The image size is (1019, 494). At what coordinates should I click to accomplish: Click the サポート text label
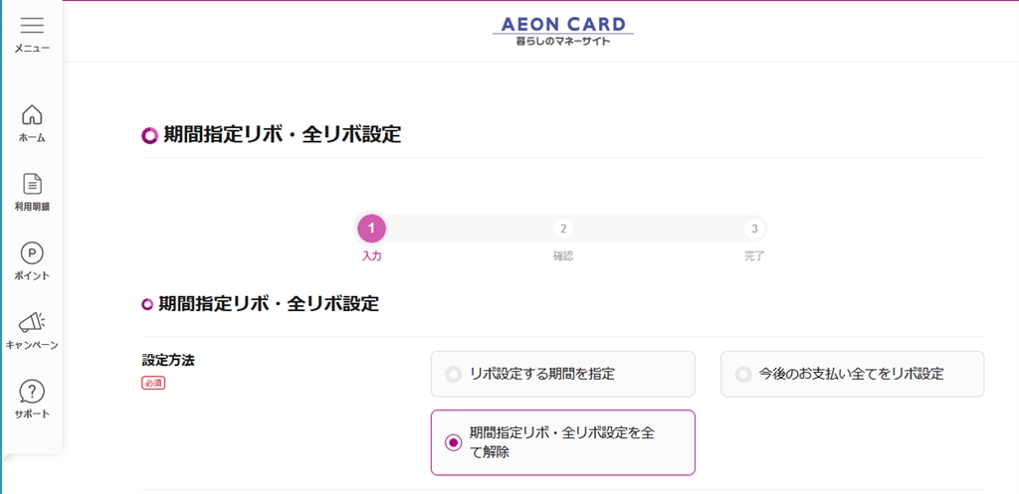tap(32, 414)
